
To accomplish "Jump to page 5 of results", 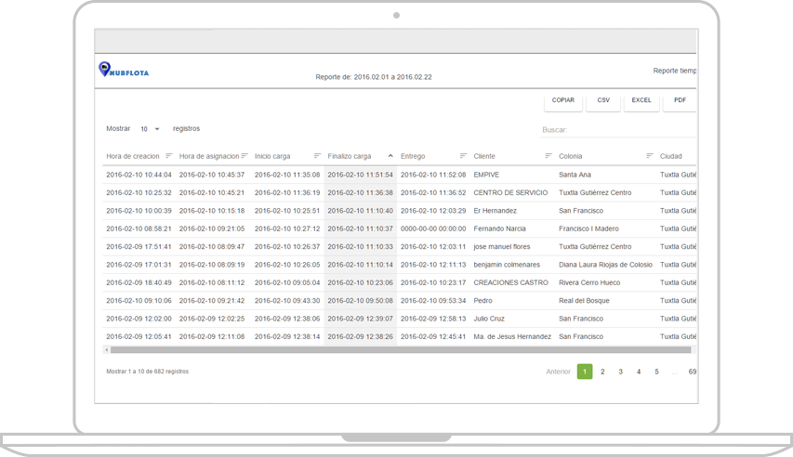I will coord(656,372).
